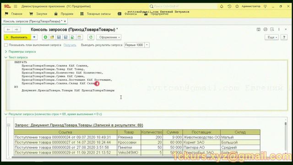Click the Veko345MO cell
The height and width of the screenshot is (165, 293).
(129, 153)
